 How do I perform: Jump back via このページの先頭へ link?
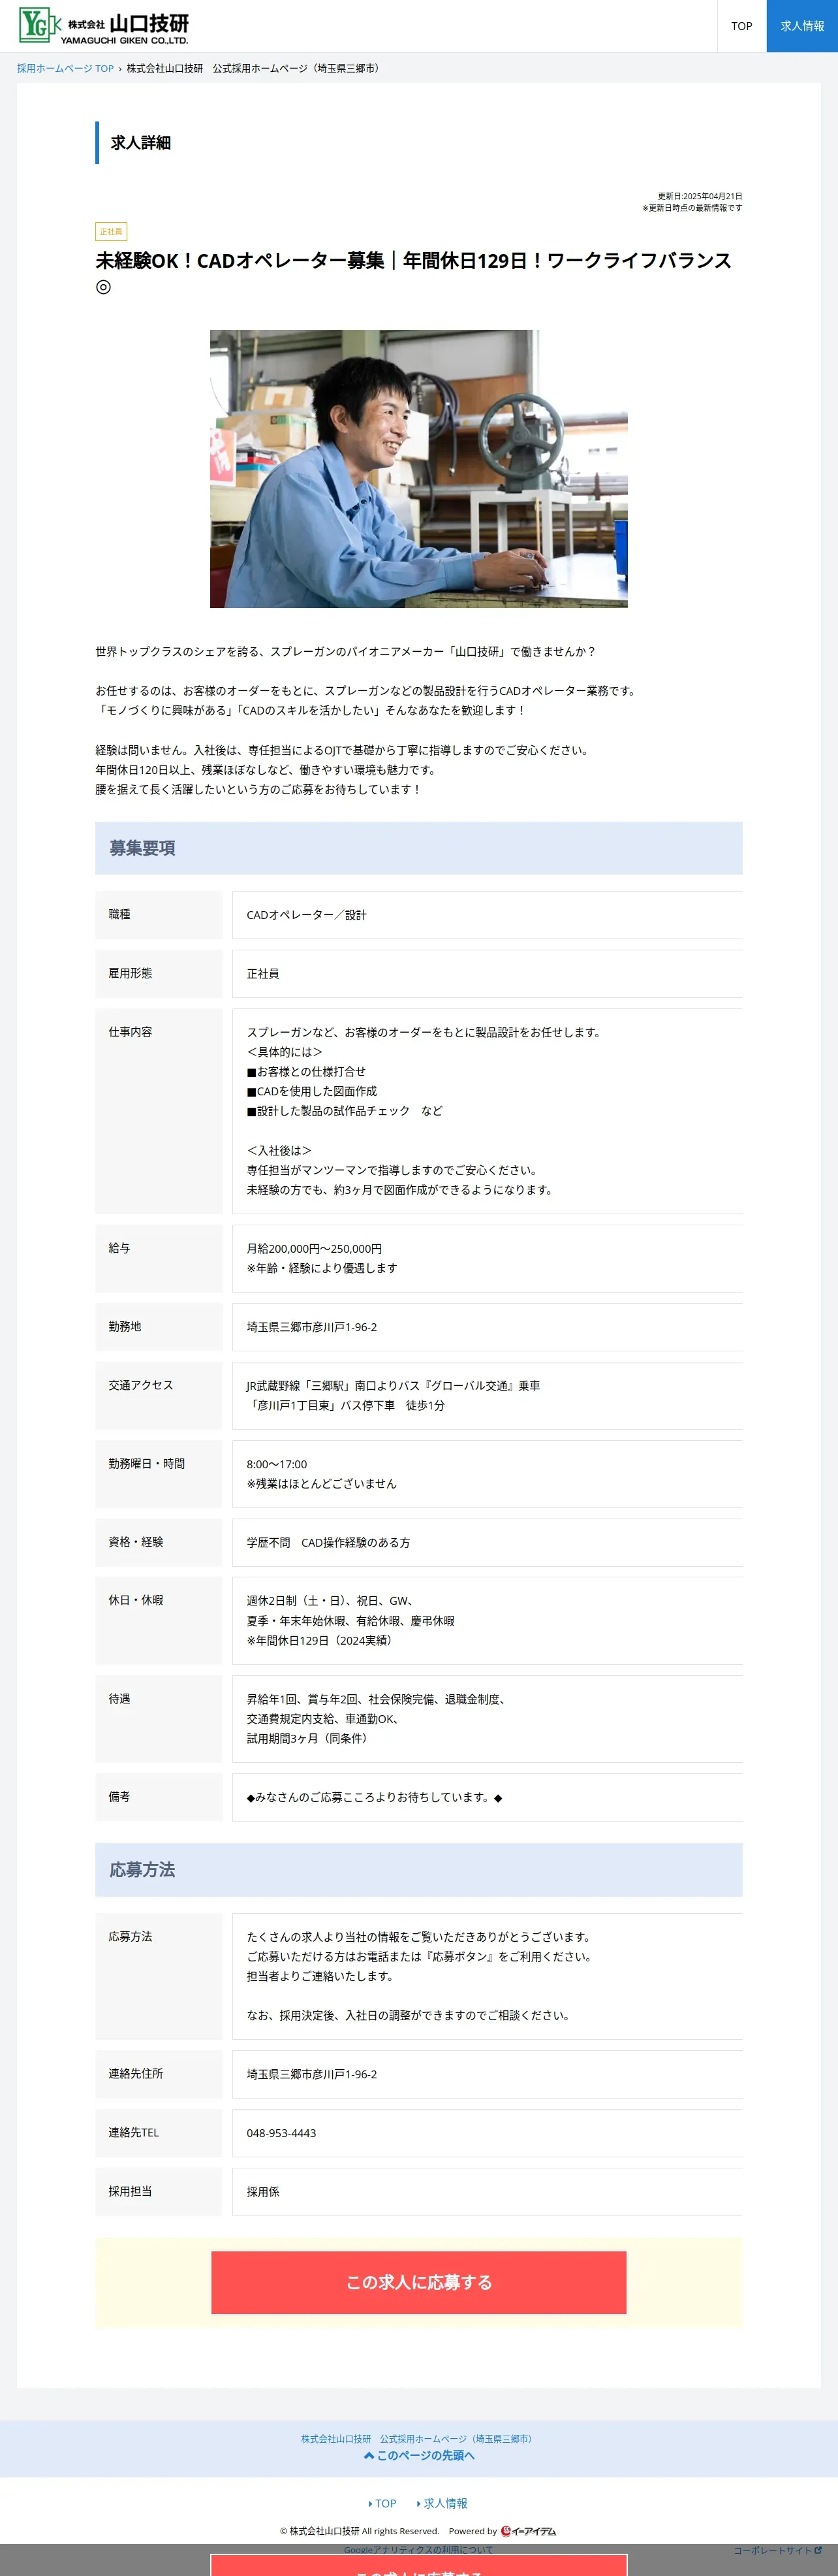[418, 2455]
